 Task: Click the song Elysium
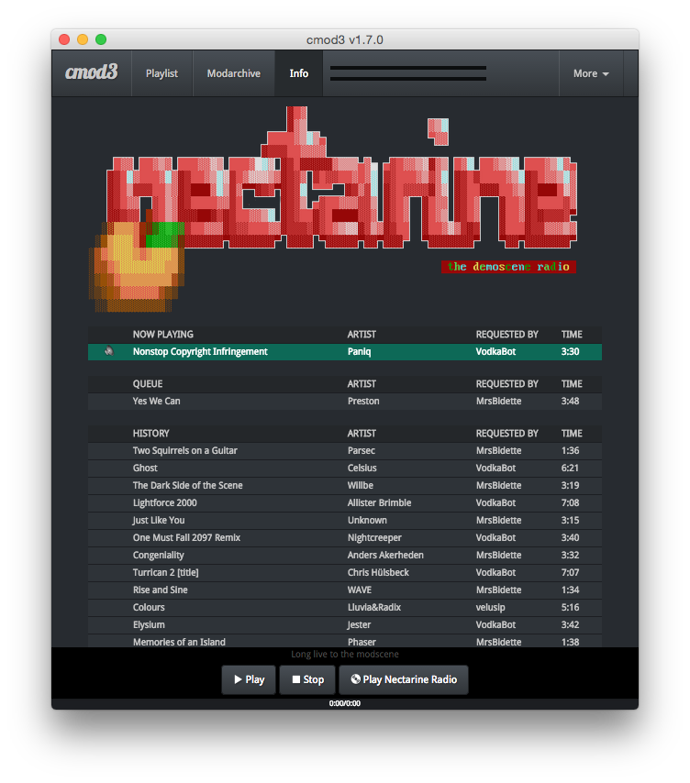point(149,624)
